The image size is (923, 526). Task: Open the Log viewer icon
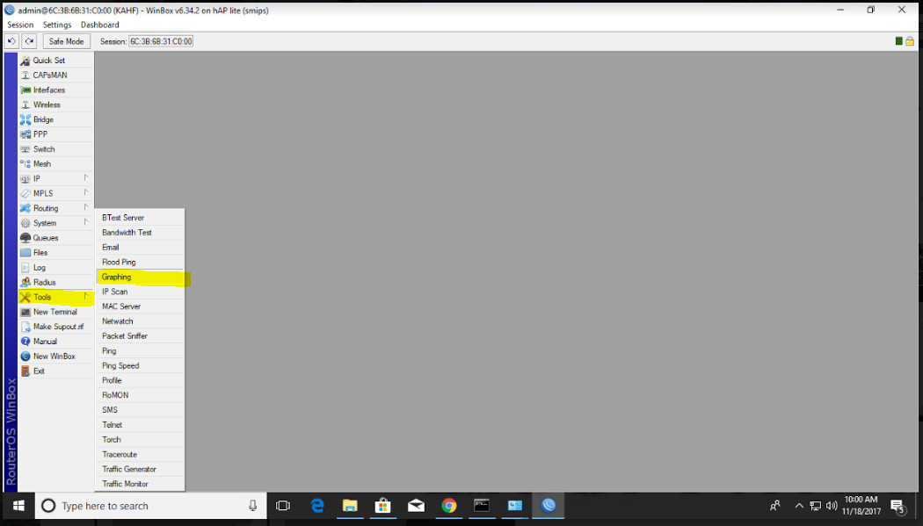(25, 268)
